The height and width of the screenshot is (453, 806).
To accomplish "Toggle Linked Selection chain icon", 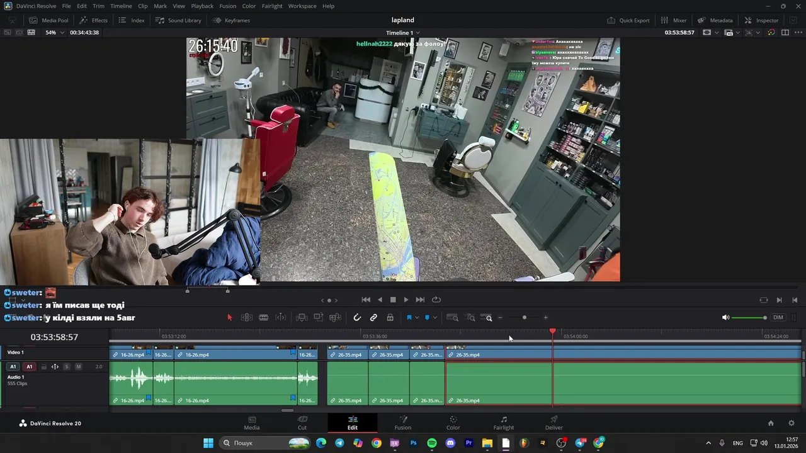I will pos(373,318).
